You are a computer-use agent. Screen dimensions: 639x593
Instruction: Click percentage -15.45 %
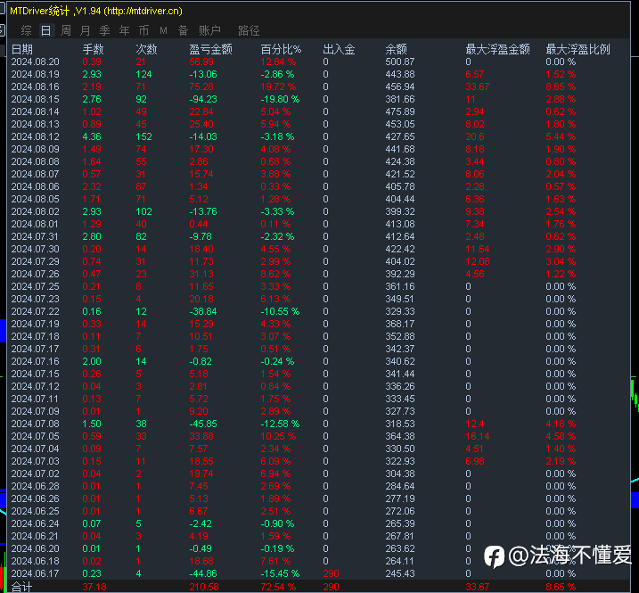pyautogui.click(x=280, y=573)
